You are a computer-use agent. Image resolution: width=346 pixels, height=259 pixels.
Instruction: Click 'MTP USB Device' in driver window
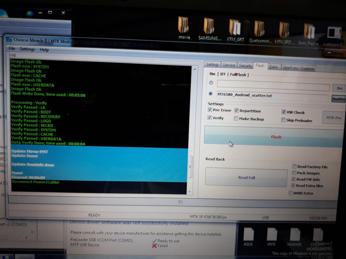[x=85, y=244]
